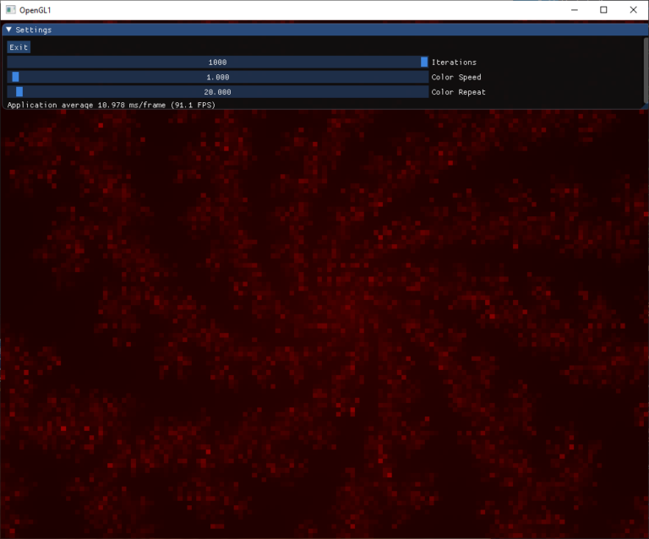
Task: Click the Settings panel bottom-right corner grip
Action: click(645, 106)
